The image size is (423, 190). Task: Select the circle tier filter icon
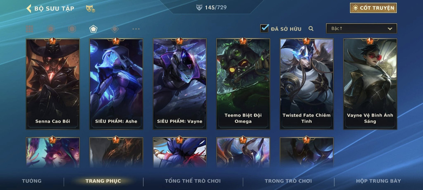click(51, 29)
